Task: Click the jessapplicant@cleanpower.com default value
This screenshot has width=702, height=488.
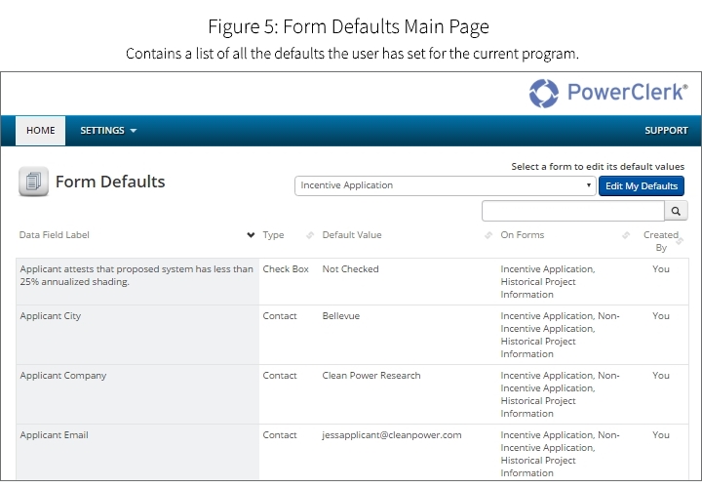Action: [391, 435]
